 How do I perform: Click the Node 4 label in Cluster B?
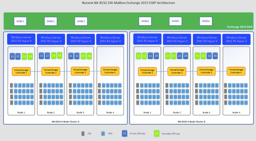click(236, 113)
